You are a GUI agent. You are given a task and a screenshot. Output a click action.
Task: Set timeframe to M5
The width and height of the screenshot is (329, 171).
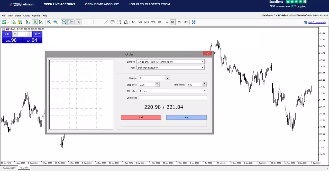(x=140, y=22)
